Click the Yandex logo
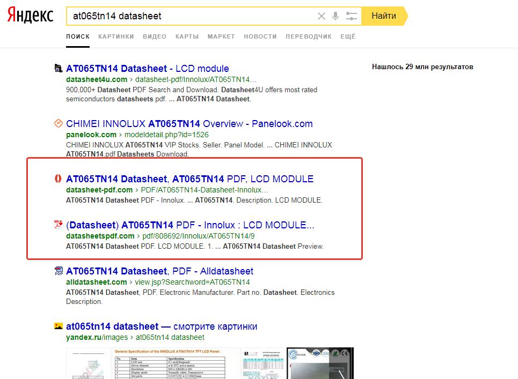 point(30,16)
